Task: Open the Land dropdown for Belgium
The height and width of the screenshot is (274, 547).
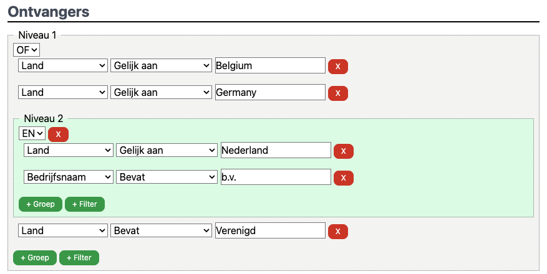Action: point(63,65)
